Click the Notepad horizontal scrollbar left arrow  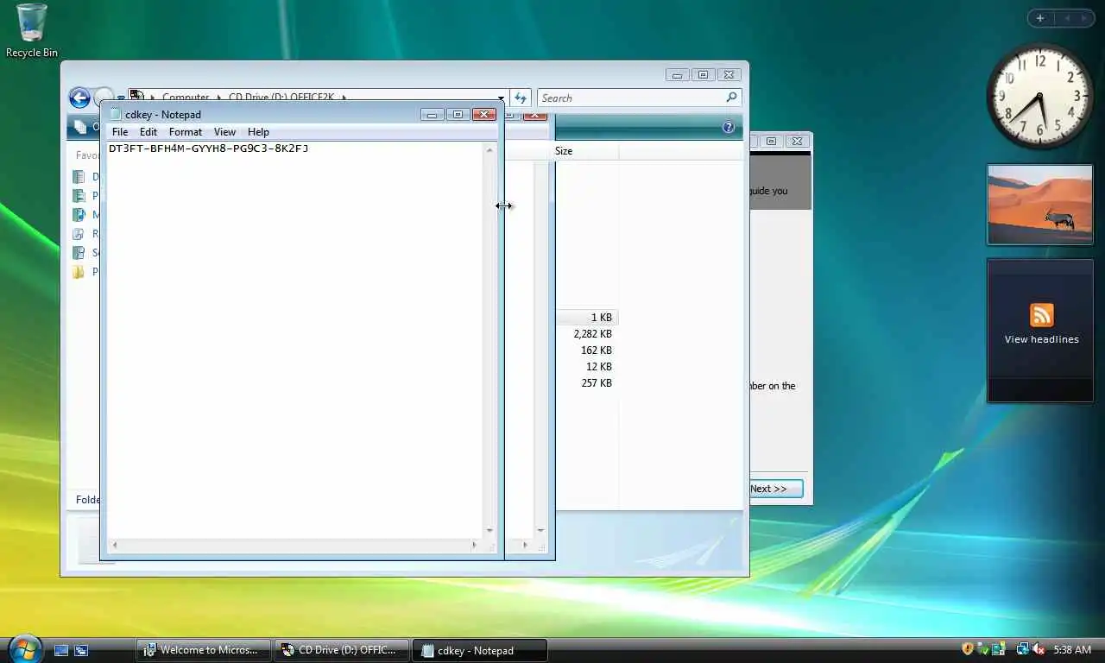[114, 545]
